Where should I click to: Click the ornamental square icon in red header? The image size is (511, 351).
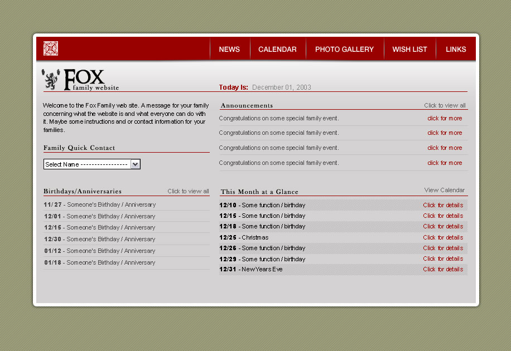(x=51, y=48)
